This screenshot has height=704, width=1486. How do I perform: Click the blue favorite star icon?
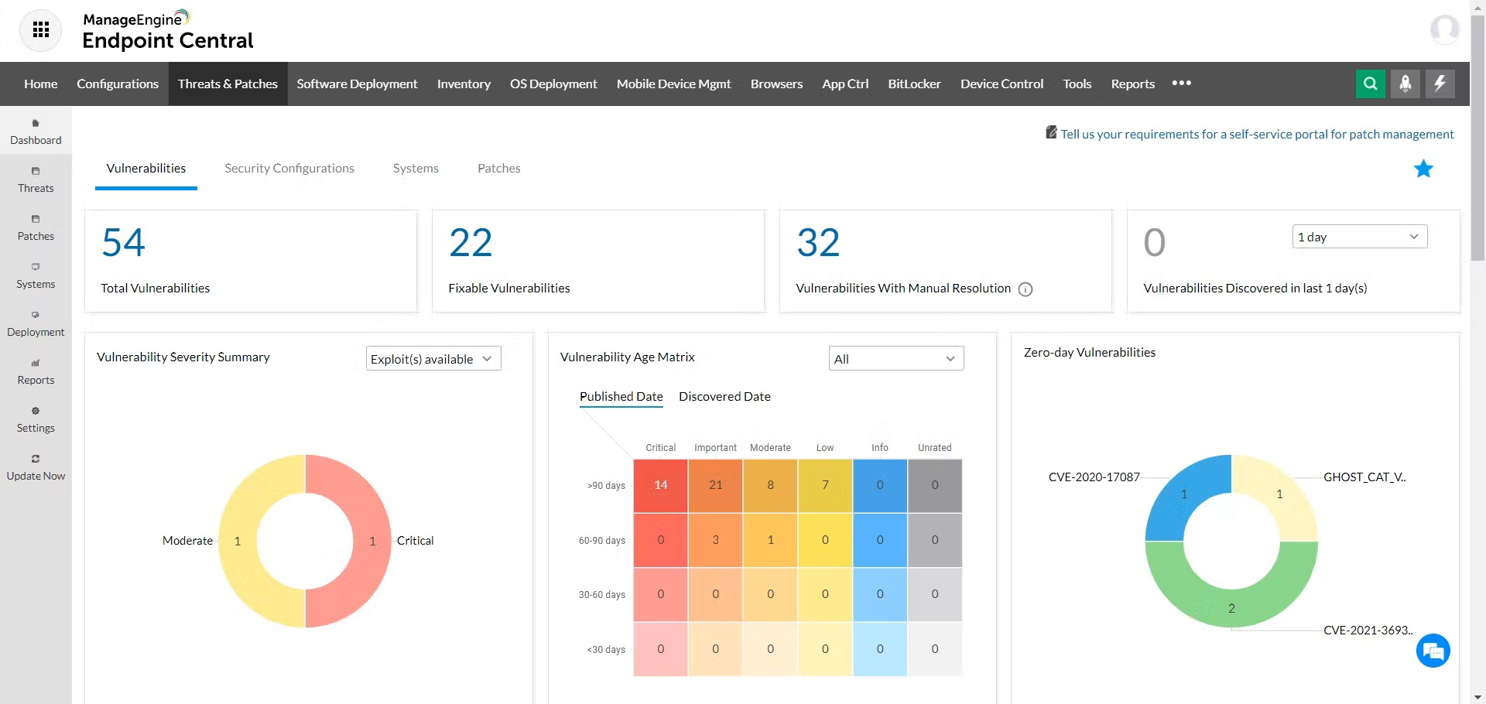point(1423,169)
